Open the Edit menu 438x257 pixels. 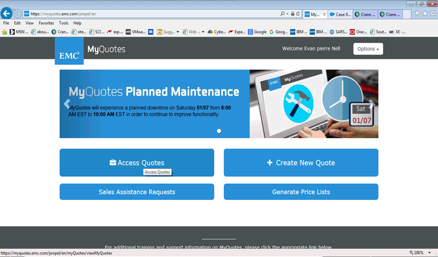17,23
